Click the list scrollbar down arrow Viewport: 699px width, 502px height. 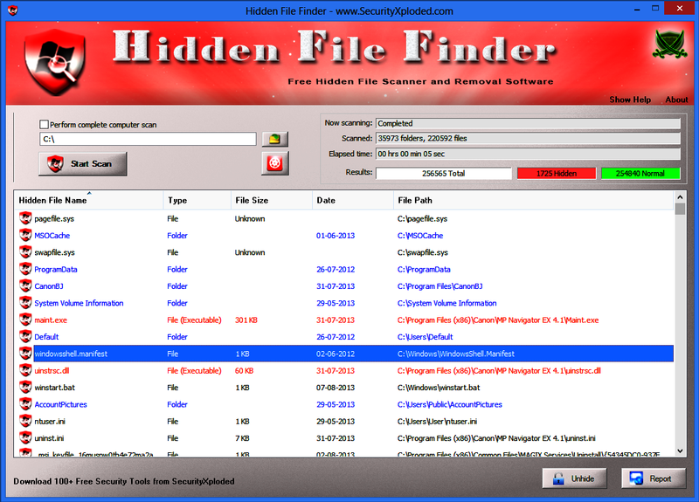pyautogui.click(x=680, y=450)
